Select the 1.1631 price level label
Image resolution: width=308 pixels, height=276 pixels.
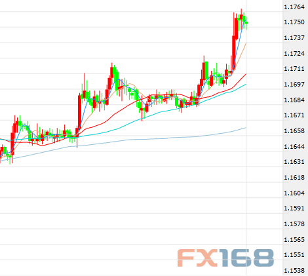[x=294, y=161]
